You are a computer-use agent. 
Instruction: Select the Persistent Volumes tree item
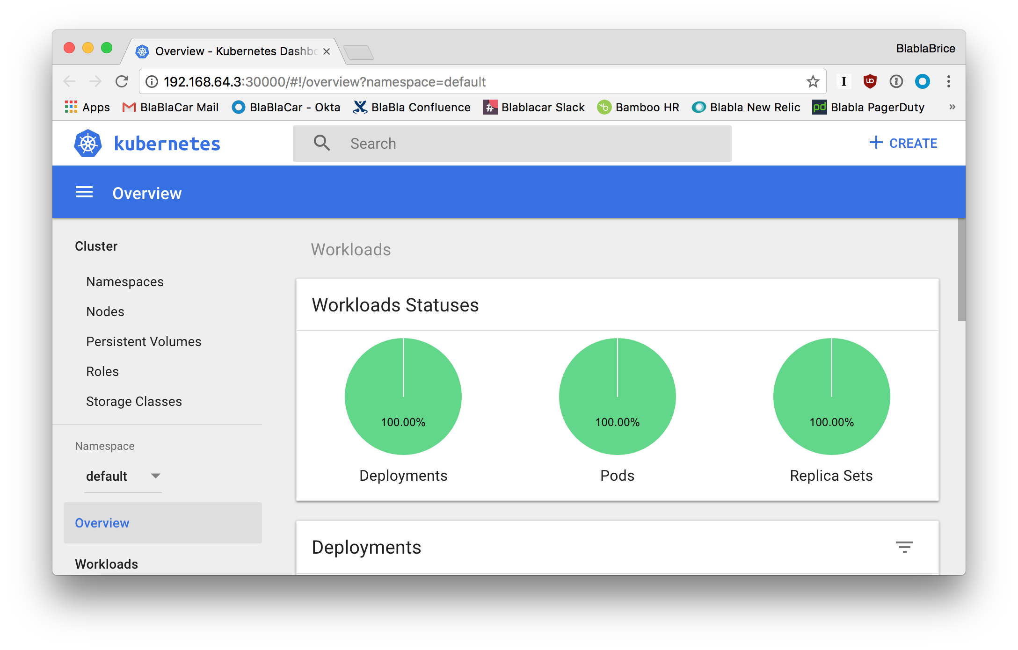(144, 341)
